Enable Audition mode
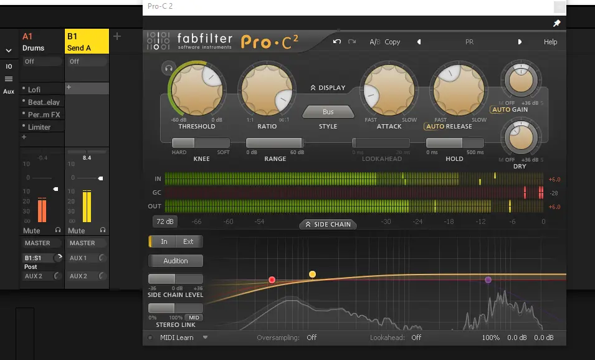 175,260
